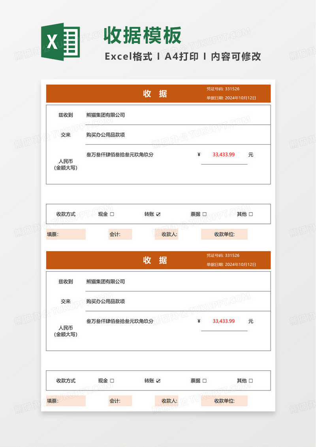Check the 现金 checkbox in the lower receipt
The height and width of the screenshot is (447, 316).
click(x=112, y=381)
